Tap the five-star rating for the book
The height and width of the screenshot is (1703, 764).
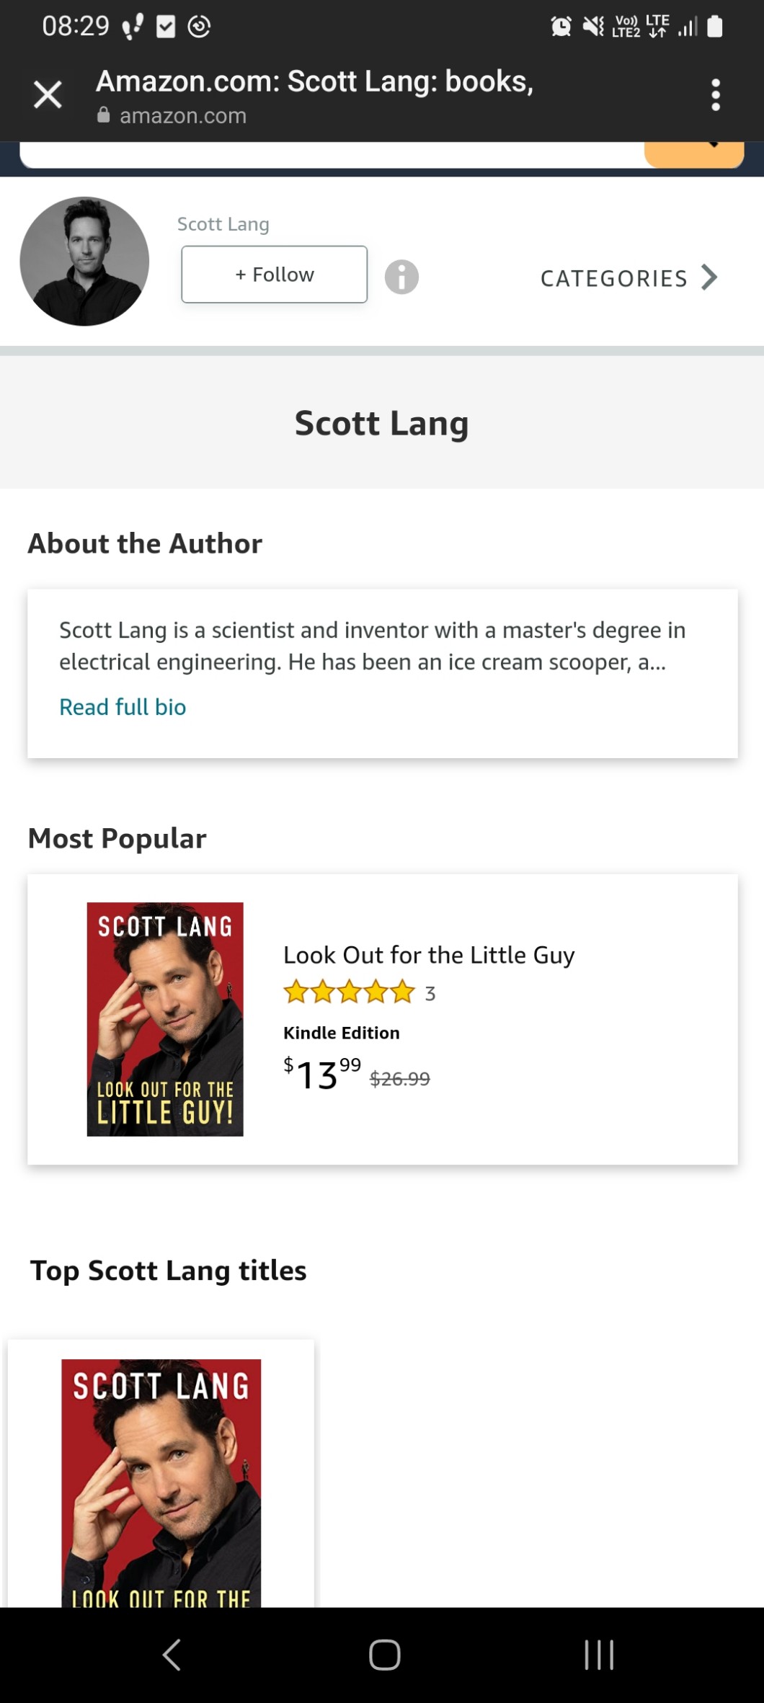349,992
